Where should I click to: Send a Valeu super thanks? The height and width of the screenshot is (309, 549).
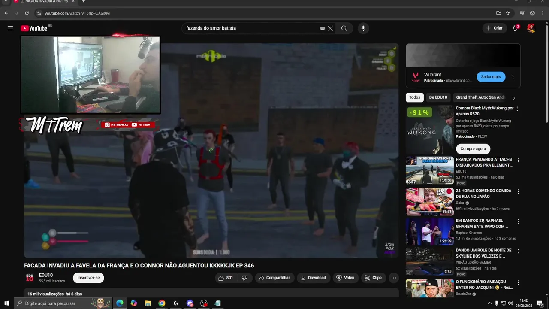point(345,278)
